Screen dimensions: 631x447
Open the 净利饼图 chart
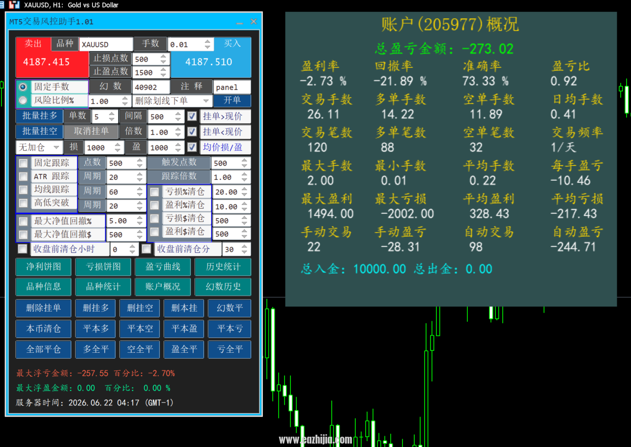[44, 267]
